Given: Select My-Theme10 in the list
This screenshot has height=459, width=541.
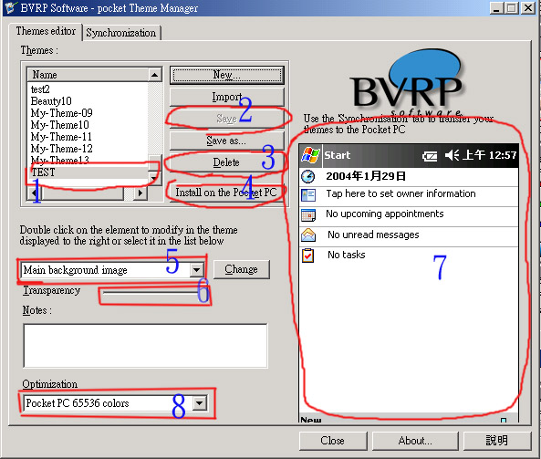Looking at the screenshot, I should click(59, 125).
